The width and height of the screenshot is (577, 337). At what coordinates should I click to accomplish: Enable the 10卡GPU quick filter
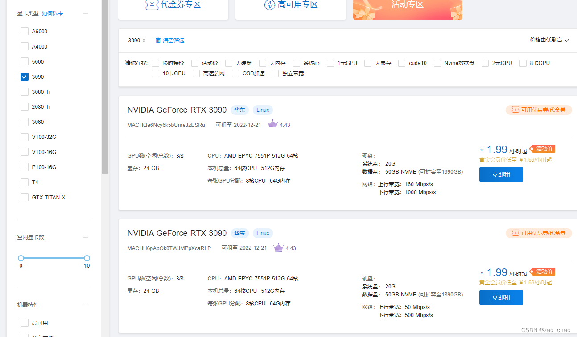click(156, 73)
